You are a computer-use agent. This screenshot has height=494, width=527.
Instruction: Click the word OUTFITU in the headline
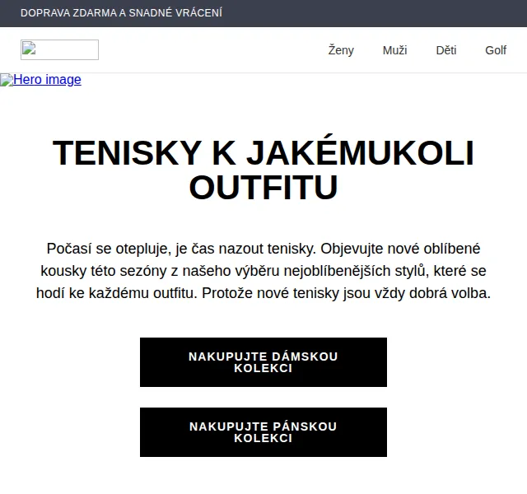point(263,187)
